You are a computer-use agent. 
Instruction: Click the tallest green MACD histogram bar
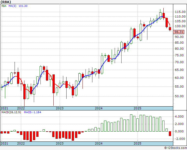131,123
